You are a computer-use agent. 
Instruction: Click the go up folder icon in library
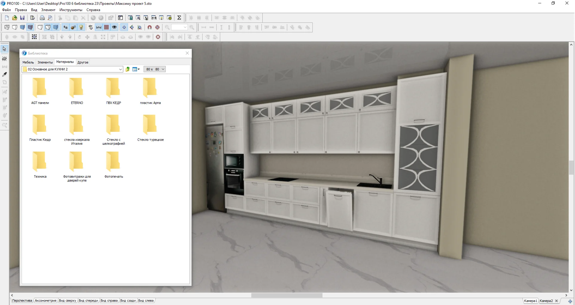coord(128,69)
